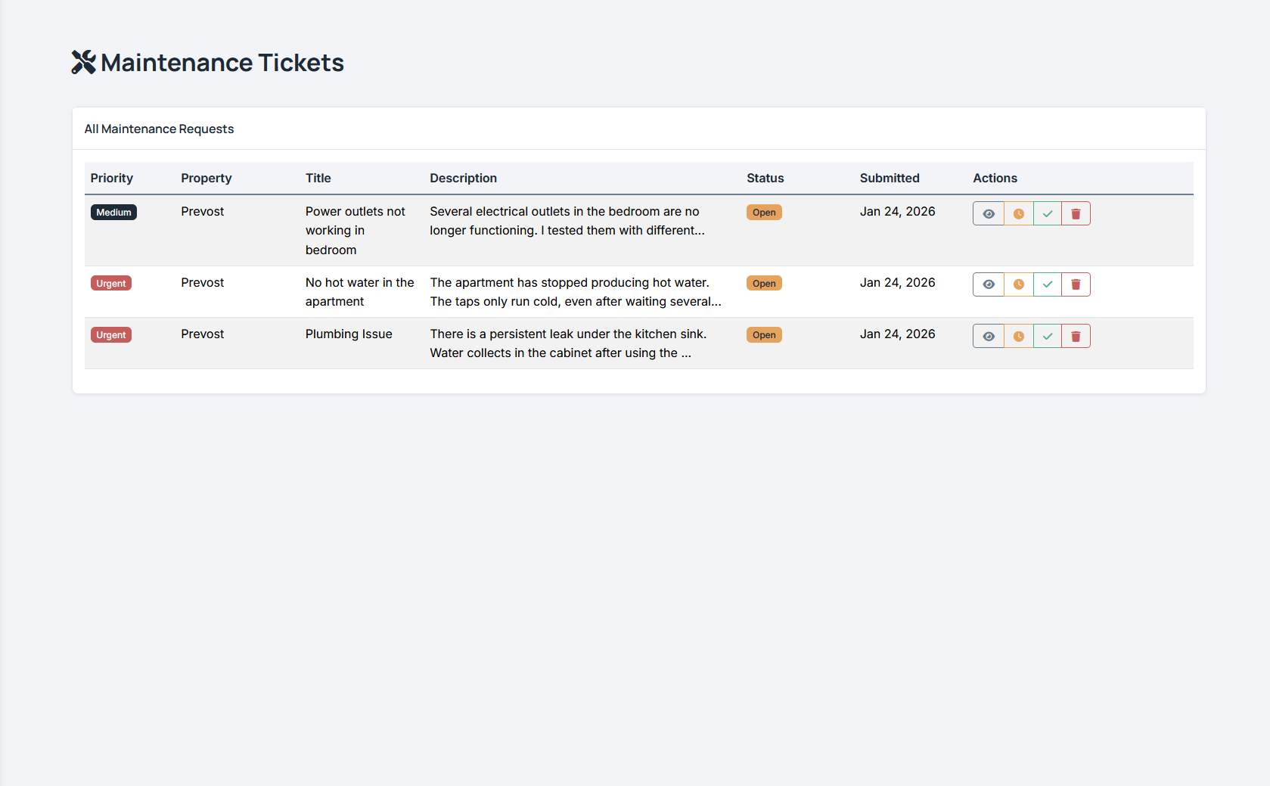Click the Open badge on the Power outlets row
1270x786 pixels.
point(763,212)
